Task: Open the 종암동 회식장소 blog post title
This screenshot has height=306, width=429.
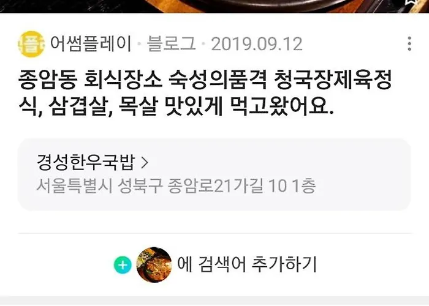Action: tap(205, 92)
